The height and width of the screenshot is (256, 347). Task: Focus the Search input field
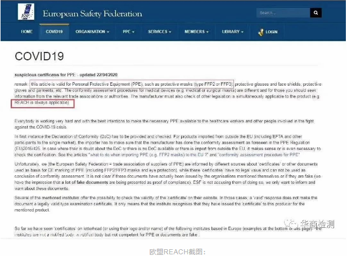click(283, 13)
